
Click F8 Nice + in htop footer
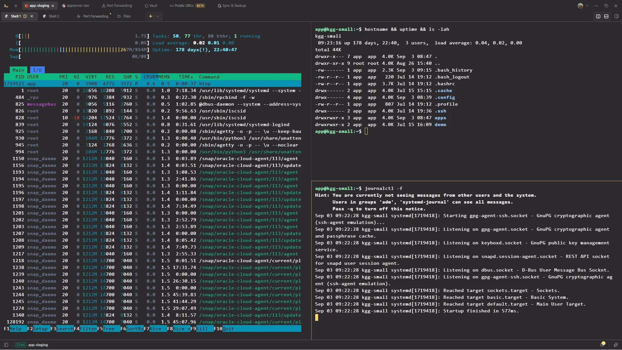(179, 329)
